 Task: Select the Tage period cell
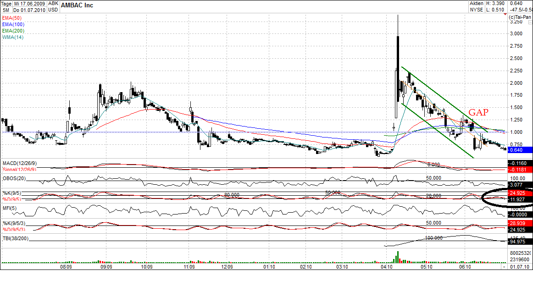[x=6, y=3]
